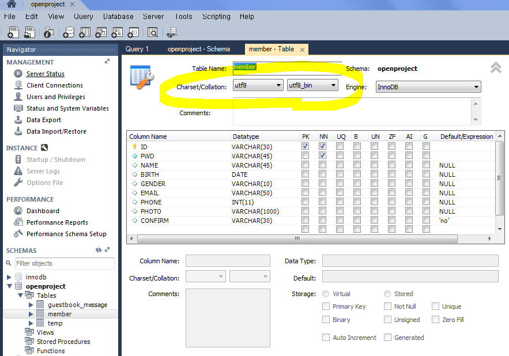509x356 pixels.
Task: Select the Stored storage radio button
Action: [387, 294]
